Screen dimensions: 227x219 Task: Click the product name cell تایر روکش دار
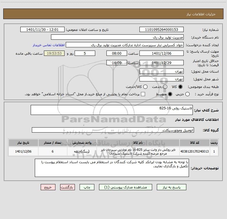(x=138, y=151)
